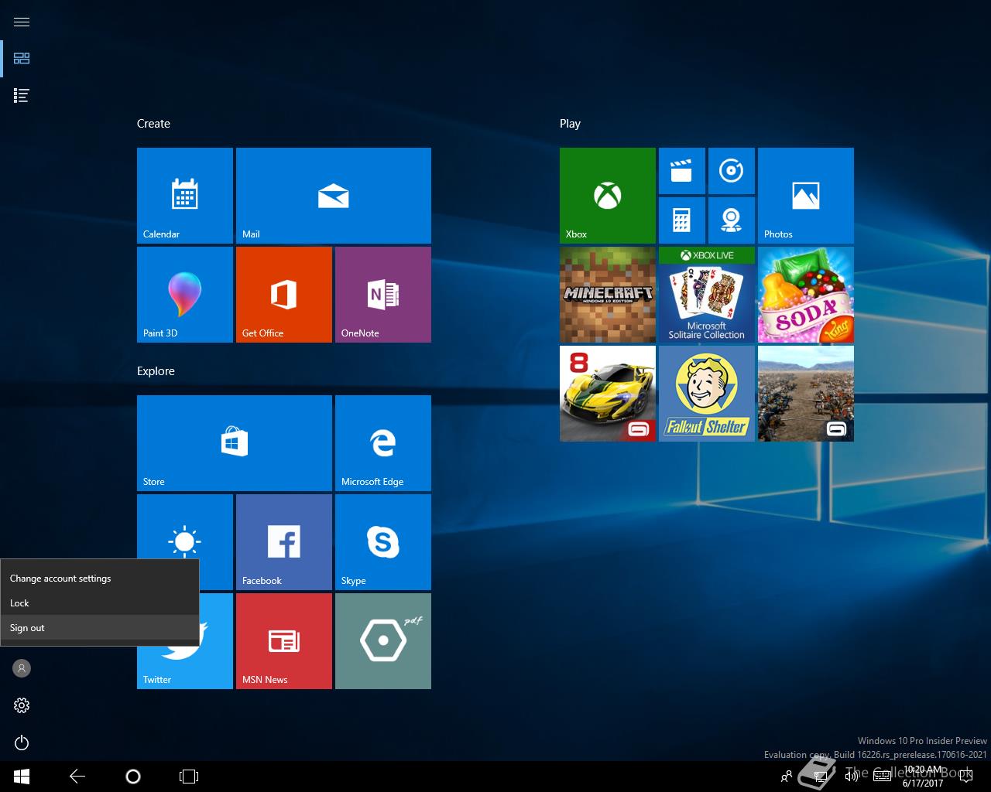Image resolution: width=991 pixels, height=792 pixels.
Task: Open the Action Center notification icon
Action: (x=965, y=777)
